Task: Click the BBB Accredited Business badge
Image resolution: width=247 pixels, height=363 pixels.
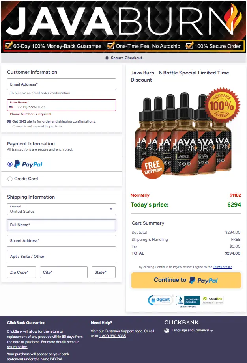Action: coord(187,300)
